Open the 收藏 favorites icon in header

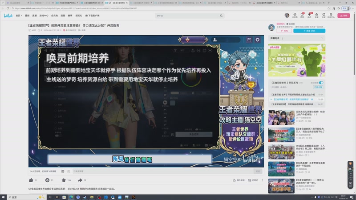pos(316,16)
